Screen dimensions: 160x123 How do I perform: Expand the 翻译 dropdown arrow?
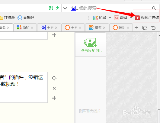click(x=131, y=18)
